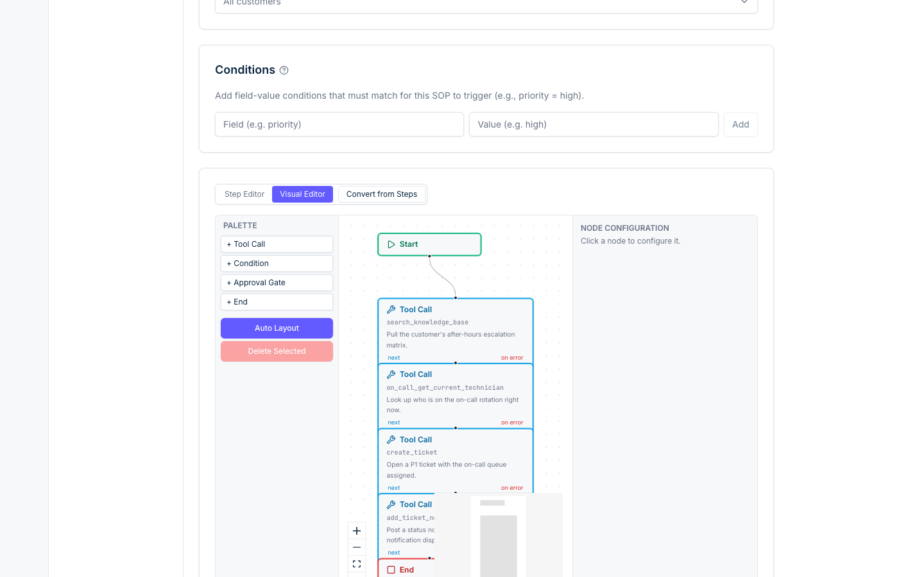Select the Visual Editor tab
This screenshot has width=924, height=577.
(302, 194)
